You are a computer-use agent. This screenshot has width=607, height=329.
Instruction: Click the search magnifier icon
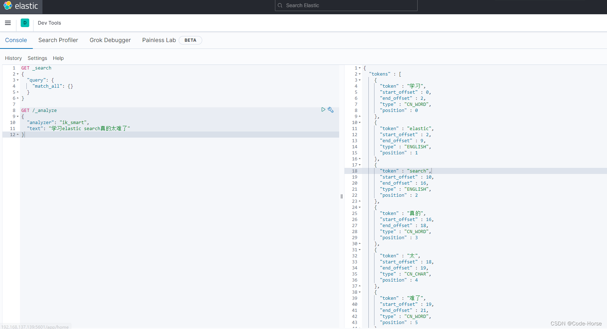click(280, 5)
